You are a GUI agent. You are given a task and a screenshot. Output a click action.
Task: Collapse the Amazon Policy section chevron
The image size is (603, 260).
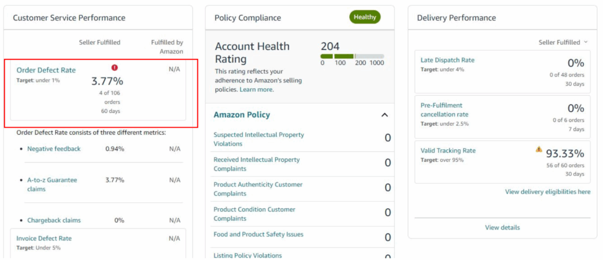pos(385,115)
